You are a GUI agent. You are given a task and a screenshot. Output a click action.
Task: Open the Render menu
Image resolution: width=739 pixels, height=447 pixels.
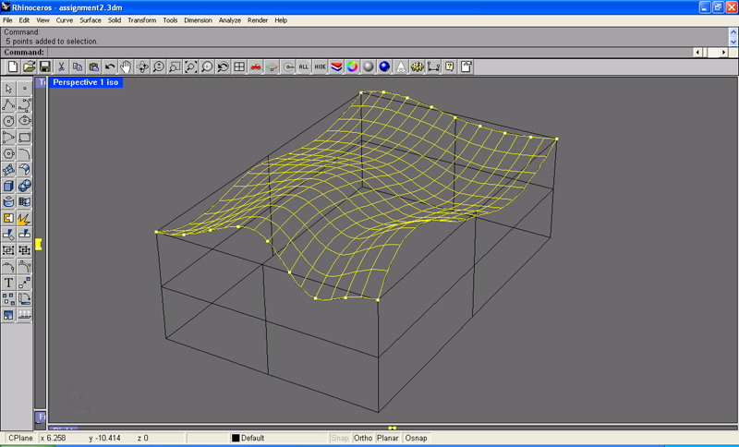pos(258,20)
